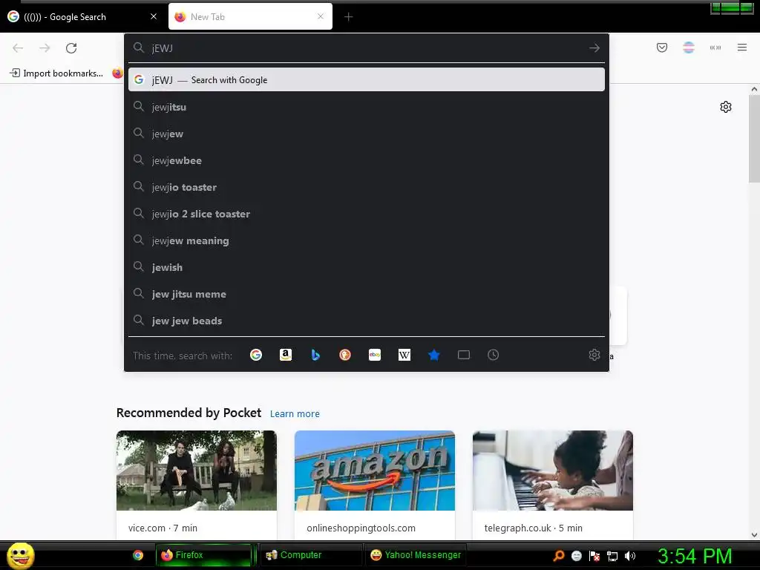Screen dimensions: 760x570
Task: Open the Amazon onlineshoppingtools.com story thumbnail
Action: [x=375, y=470]
